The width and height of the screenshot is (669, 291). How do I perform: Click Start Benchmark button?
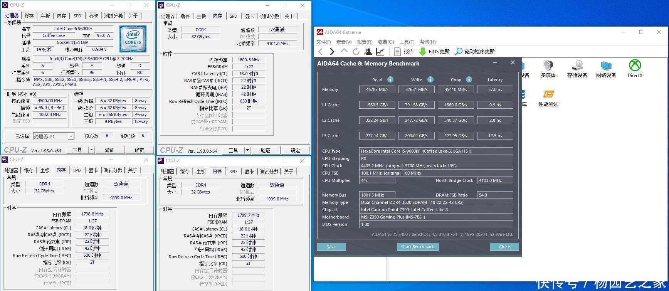[x=418, y=247]
